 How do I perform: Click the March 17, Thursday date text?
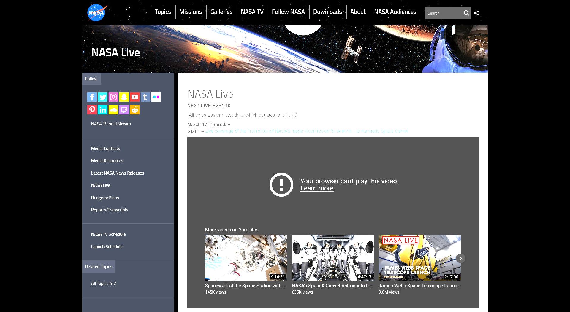209,125
